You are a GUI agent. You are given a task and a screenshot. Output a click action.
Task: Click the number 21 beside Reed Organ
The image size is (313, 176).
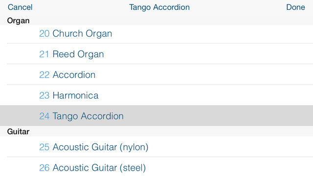[x=44, y=54]
